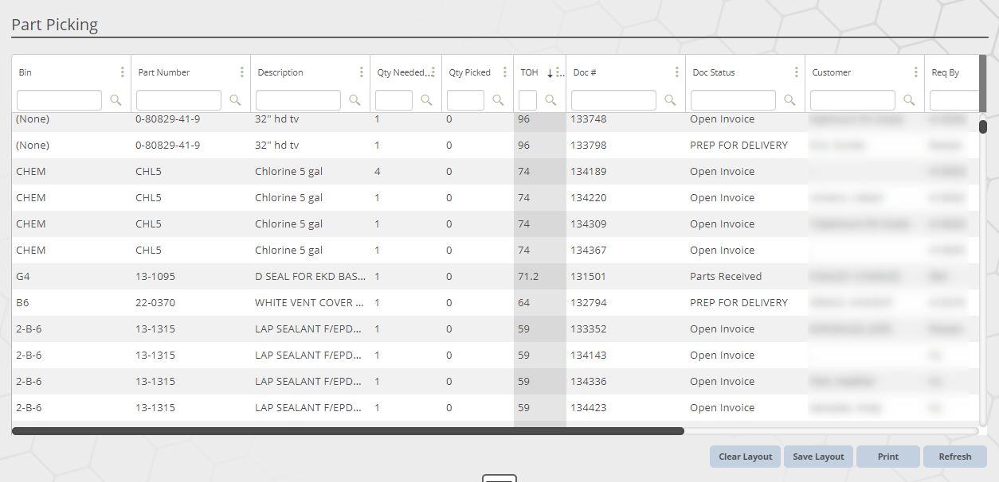Open Qty Needed link for doc 134423
This screenshot has height=482, width=999.
pyautogui.click(x=377, y=408)
